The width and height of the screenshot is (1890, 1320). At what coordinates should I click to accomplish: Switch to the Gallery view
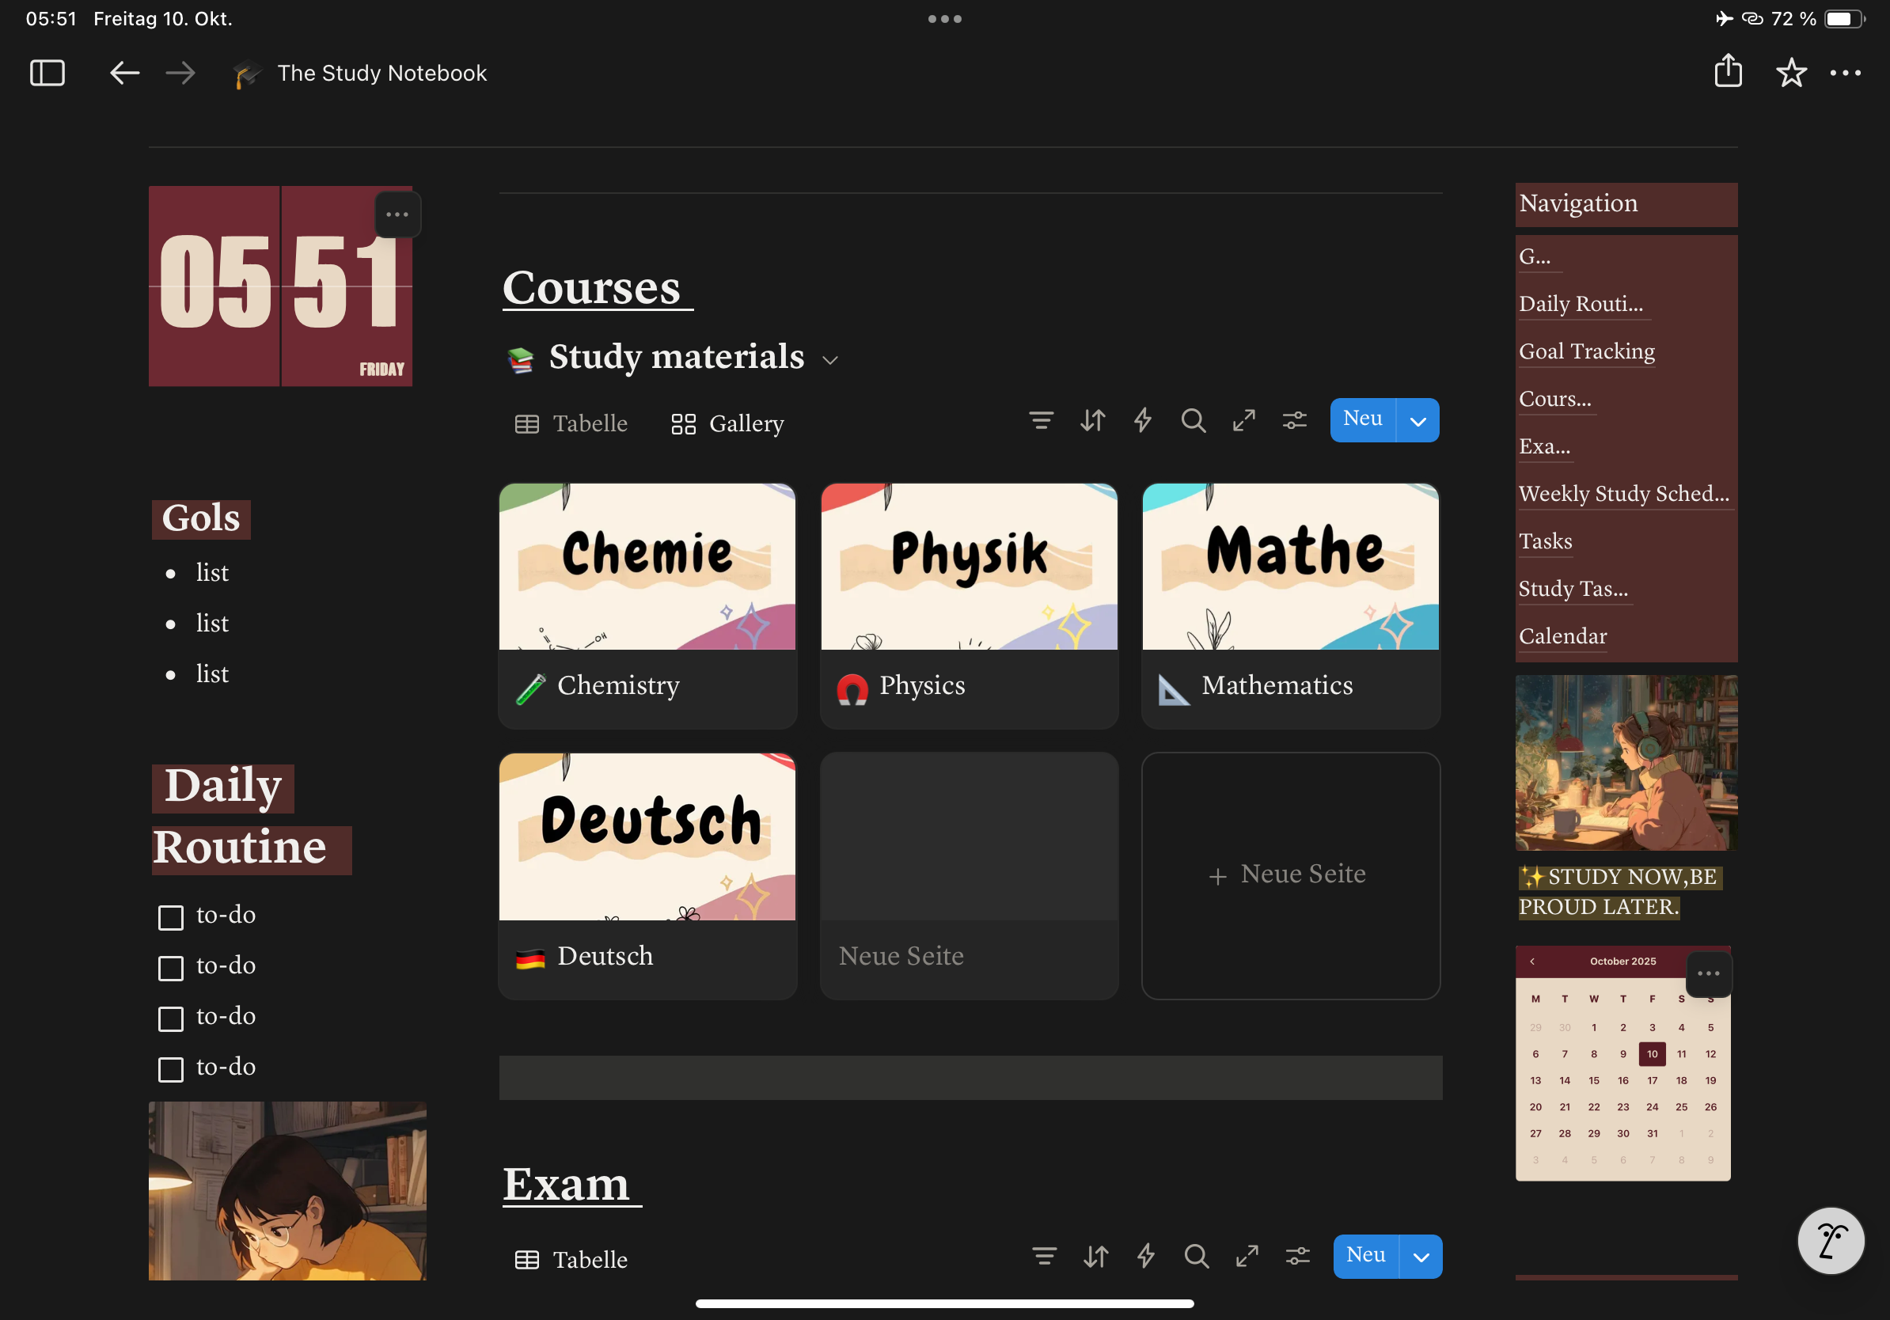pos(726,423)
